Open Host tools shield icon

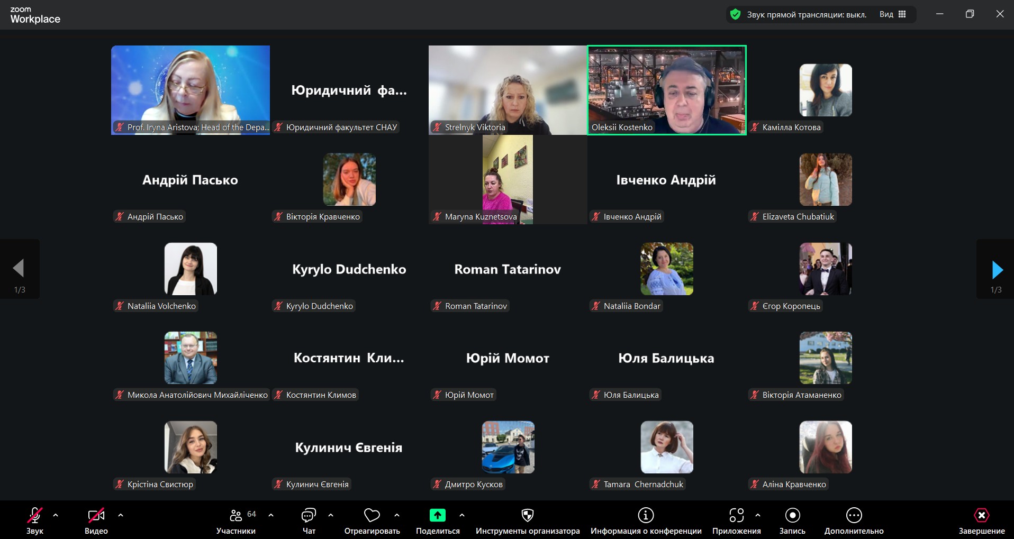[x=527, y=516]
